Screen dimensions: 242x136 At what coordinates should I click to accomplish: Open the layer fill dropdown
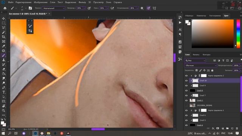[240, 70]
